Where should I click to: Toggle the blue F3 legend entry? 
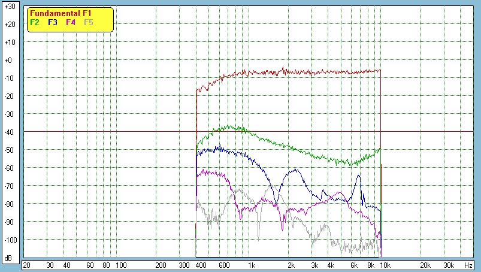(53, 22)
